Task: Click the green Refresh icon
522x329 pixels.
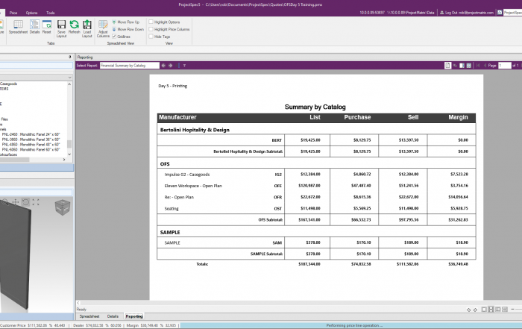Action: click(74, 27)
